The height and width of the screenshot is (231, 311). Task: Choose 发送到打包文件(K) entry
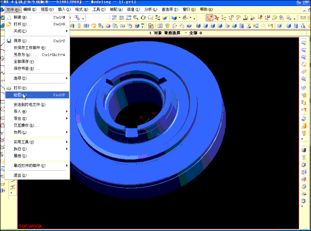37,105
